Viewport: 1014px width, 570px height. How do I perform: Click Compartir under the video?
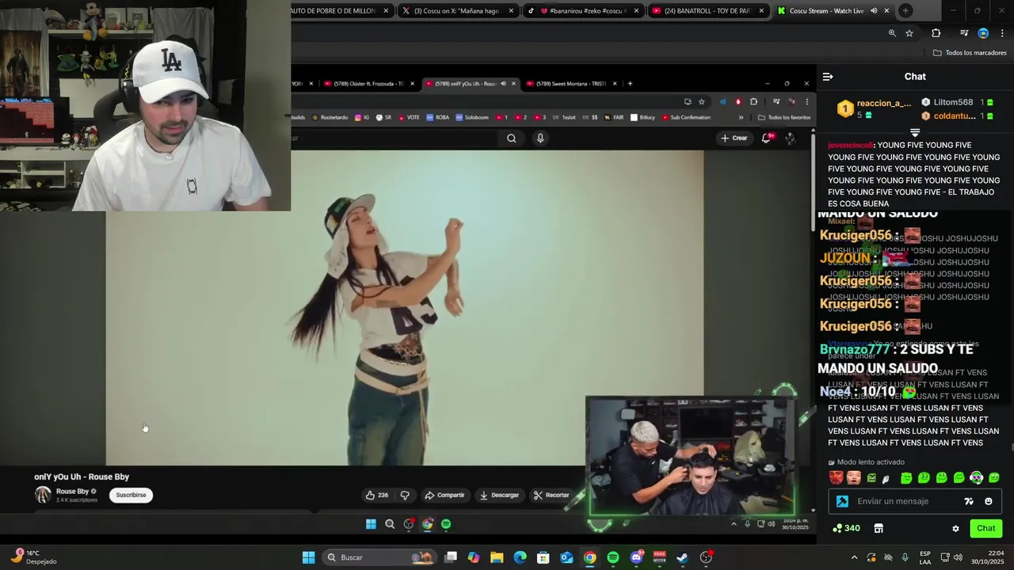[x=444, y=495]
